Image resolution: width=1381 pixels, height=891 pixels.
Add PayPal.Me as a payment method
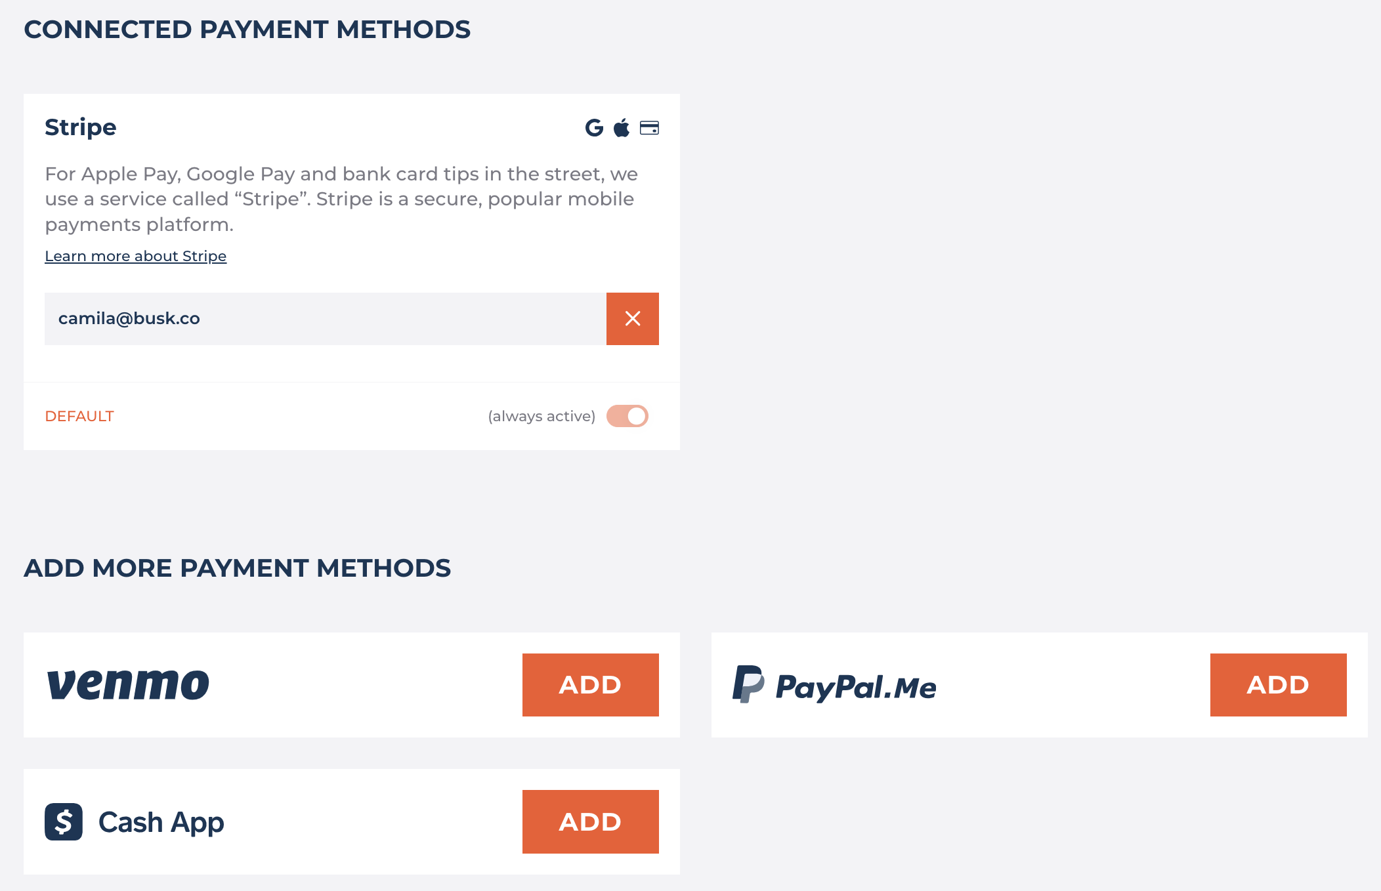[1279, 685]
